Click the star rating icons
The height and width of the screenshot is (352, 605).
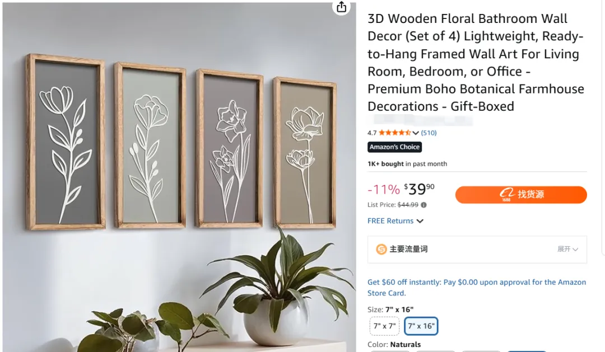(395, 133)
